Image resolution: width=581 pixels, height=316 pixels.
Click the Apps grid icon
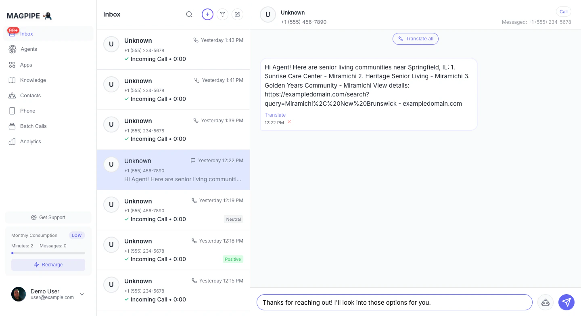coord(12,65)
